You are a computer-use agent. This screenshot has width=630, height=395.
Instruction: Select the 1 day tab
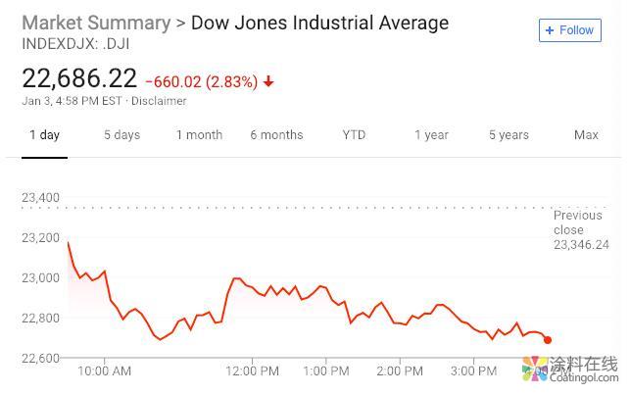[x=44, y=135]
